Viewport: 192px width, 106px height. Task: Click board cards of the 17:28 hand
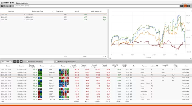[64, 72]
